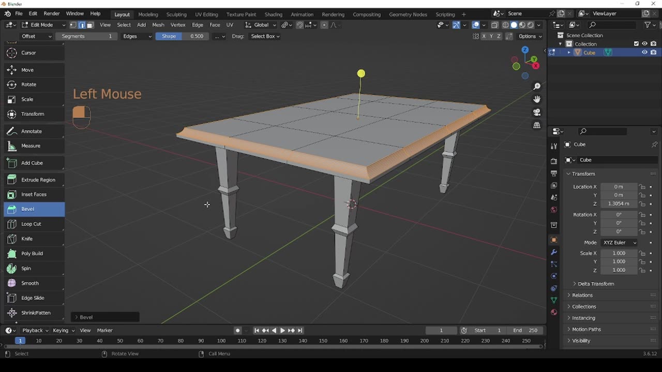
Task: Select the Rotate tool
Action: (x=34, y=84)
